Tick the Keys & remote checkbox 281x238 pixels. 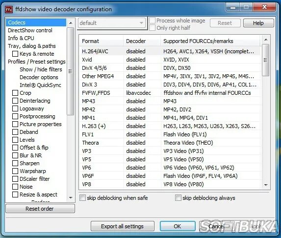15,54
